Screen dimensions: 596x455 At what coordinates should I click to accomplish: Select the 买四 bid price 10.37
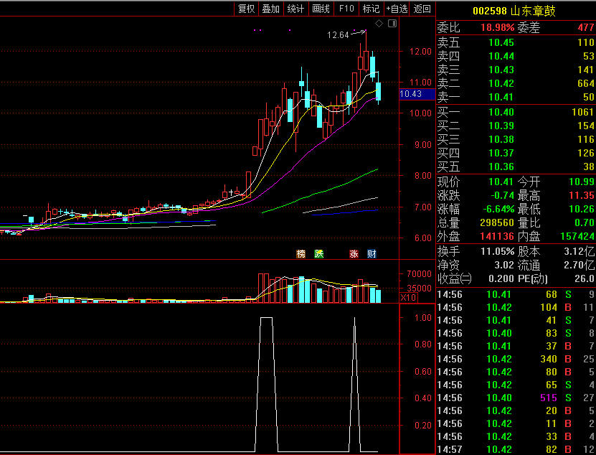[501, 154]
